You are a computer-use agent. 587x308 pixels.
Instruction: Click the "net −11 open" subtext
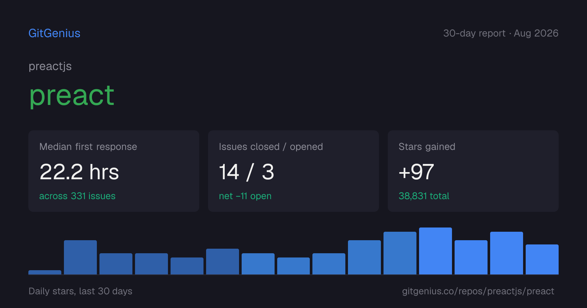coord(245,196)
